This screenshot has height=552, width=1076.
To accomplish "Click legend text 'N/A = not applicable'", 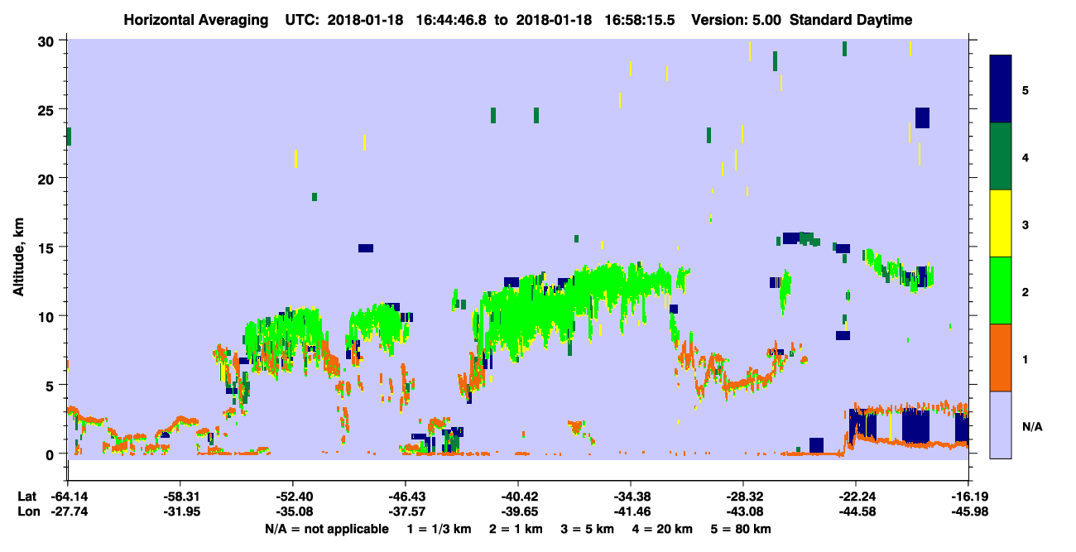I will pyautogui.click(x=326, y=529).
